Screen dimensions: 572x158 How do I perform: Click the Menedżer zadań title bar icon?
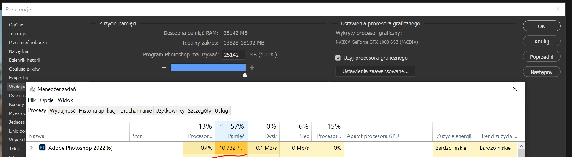point(32,89)
